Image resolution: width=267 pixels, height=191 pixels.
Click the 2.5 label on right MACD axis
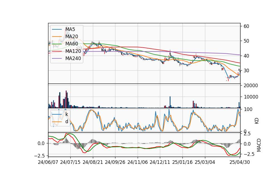tap(247, 134)
